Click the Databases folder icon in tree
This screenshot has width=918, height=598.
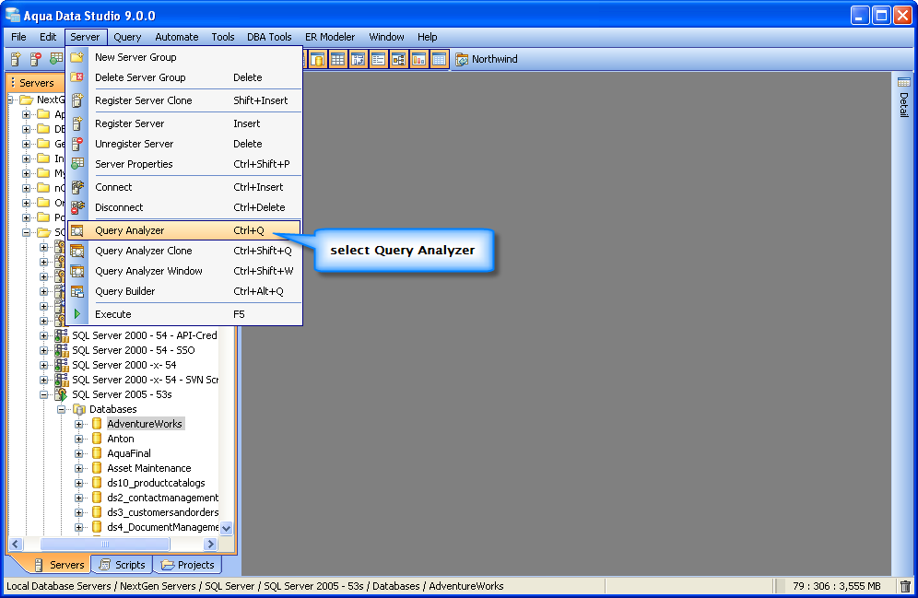click(x=79, y=409)
